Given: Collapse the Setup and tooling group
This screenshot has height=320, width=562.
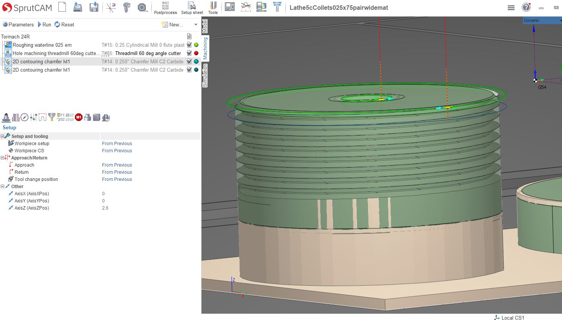Looking at the screenshot, I should click(x=2, y=136).
